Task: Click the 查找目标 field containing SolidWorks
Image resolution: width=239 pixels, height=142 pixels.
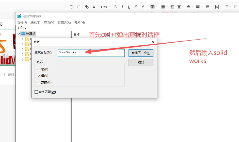Action: coord(91,53)
